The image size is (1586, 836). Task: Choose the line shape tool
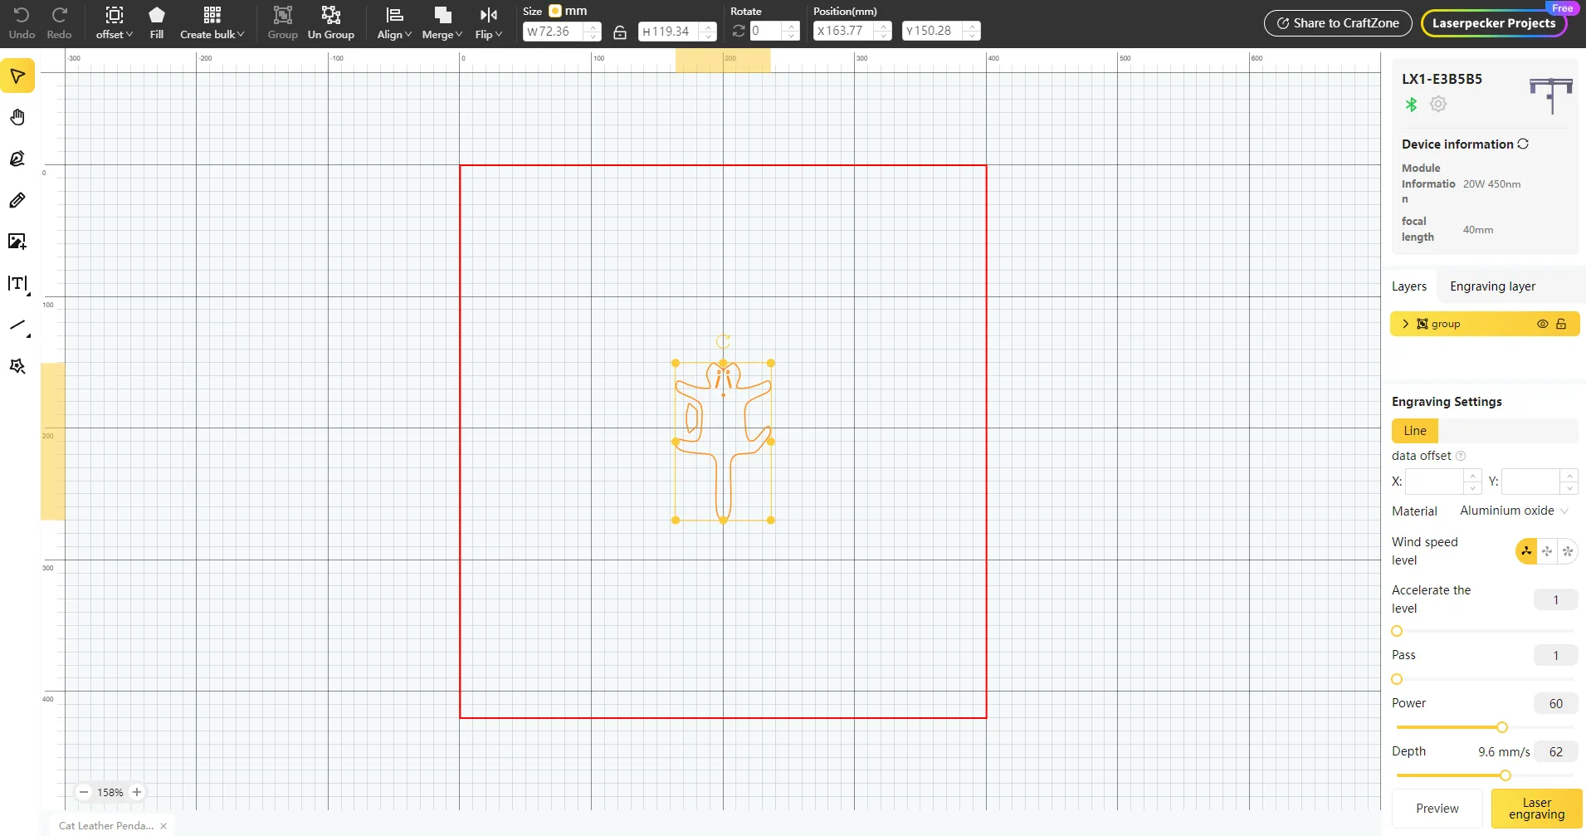tap(17, 325)
